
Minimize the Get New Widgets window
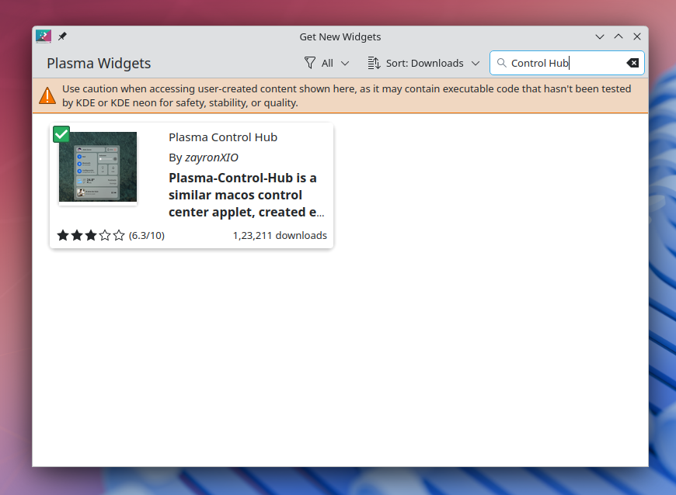pos(600,36)
